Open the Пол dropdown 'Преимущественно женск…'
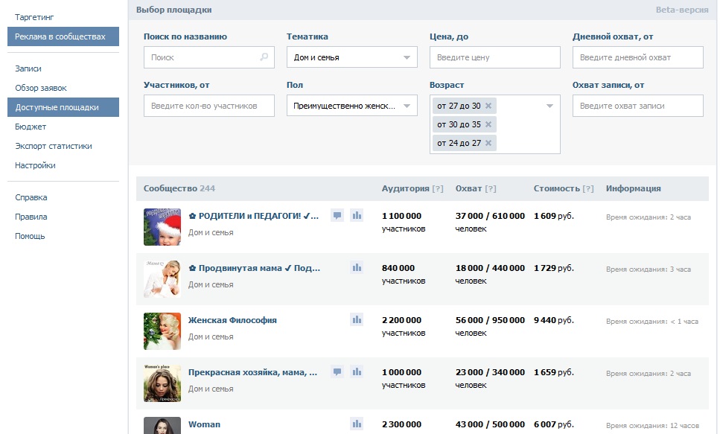720x434 pixels. click(x=351, y=106)
